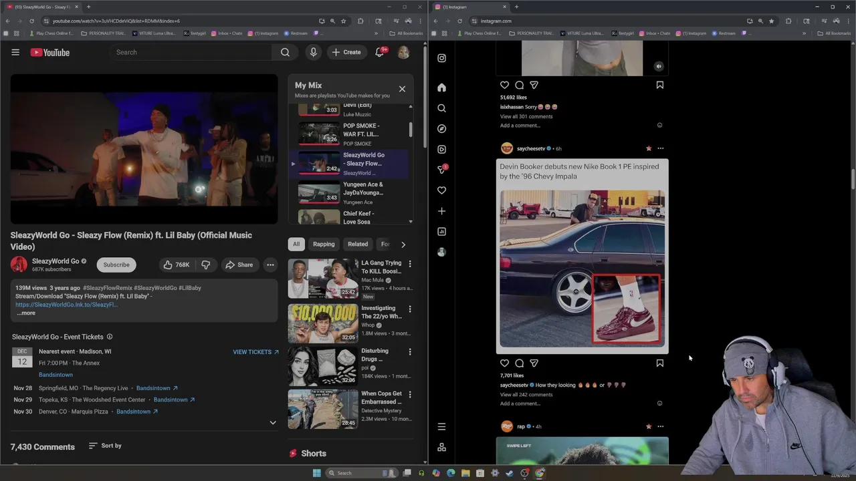Open YouTube notifications bell
The height and width of the screenshot is (481, 856).
(379, 52)
